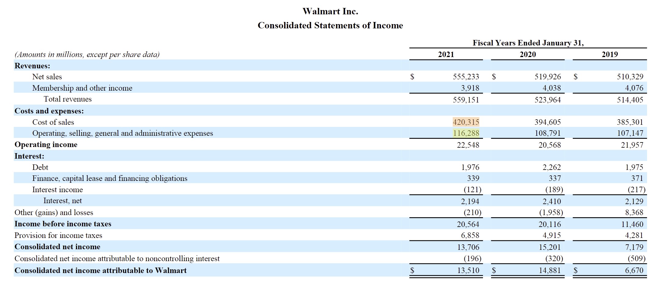The width and height of the screenshot is (662, 284).
Task: Click cost of sales value 385,301
Action: tap(630, 122)
